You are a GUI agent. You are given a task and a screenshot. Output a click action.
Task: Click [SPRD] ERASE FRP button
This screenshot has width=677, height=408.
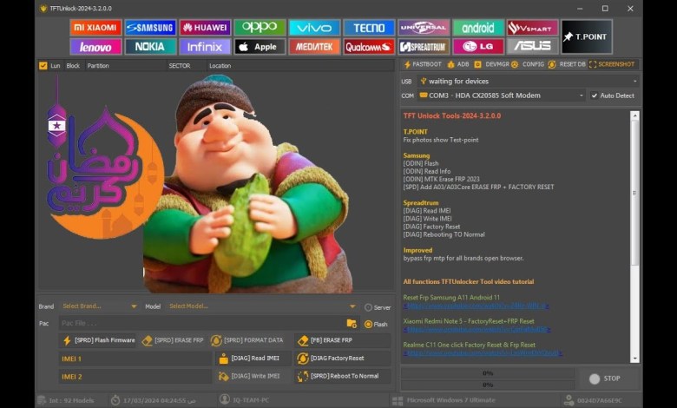pos(173,340)
